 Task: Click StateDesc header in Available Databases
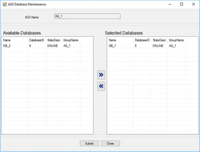pos(54,40)
